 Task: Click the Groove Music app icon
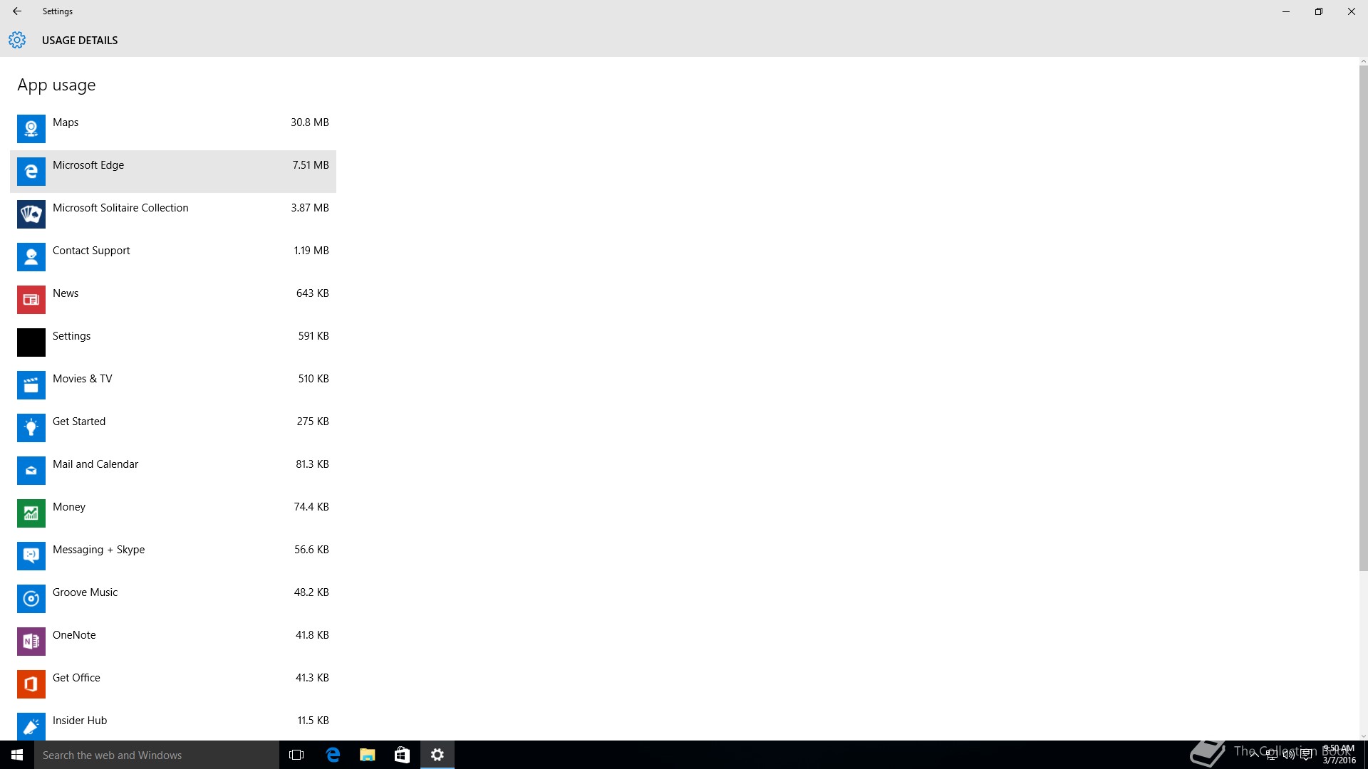click(31, 599)
